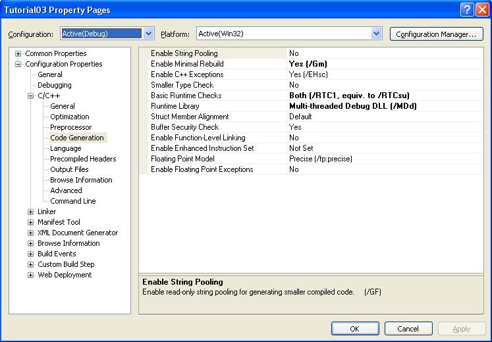
Task: Expand the Web Deployment node
Action: [30, 275]
